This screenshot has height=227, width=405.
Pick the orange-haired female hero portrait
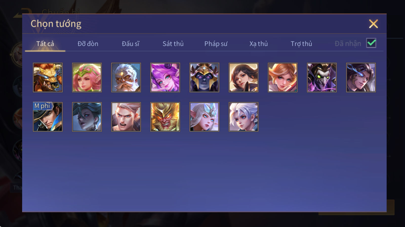pyautogui.click(x=282, y=77)
